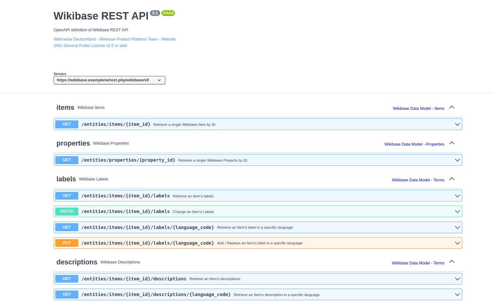Open Wikibase Data Model - Properties link
The width and height of the screenshot is (493, 304).
click(414, 144)
